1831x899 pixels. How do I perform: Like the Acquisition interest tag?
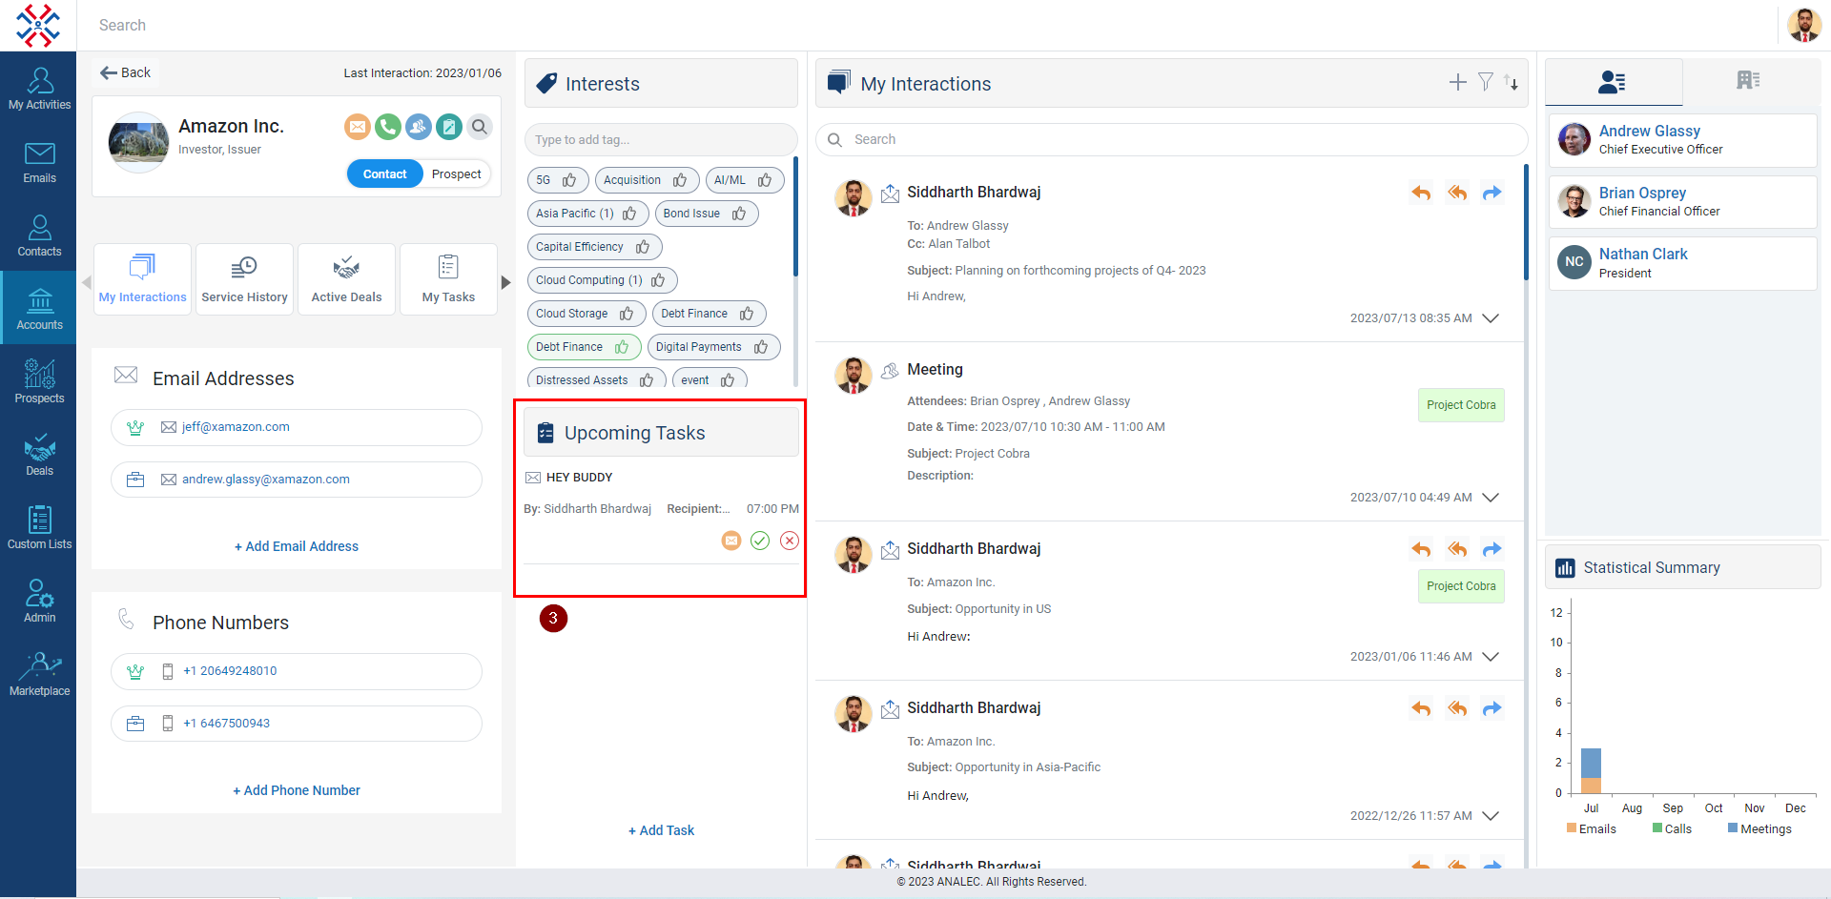[680, 180]
